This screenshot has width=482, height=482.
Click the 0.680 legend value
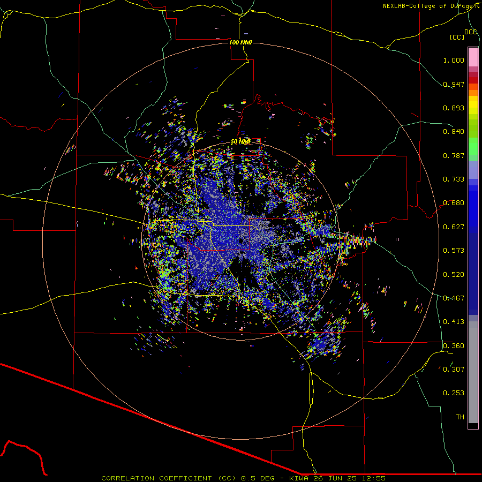click(454, 203)
